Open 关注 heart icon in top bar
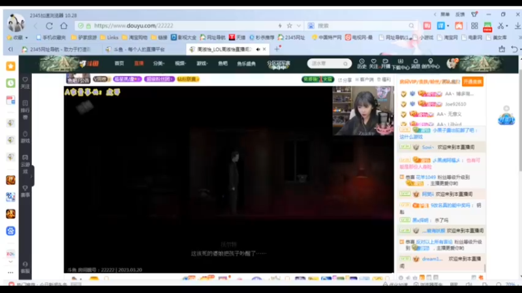Screen dimensions: 522x293 373,63
